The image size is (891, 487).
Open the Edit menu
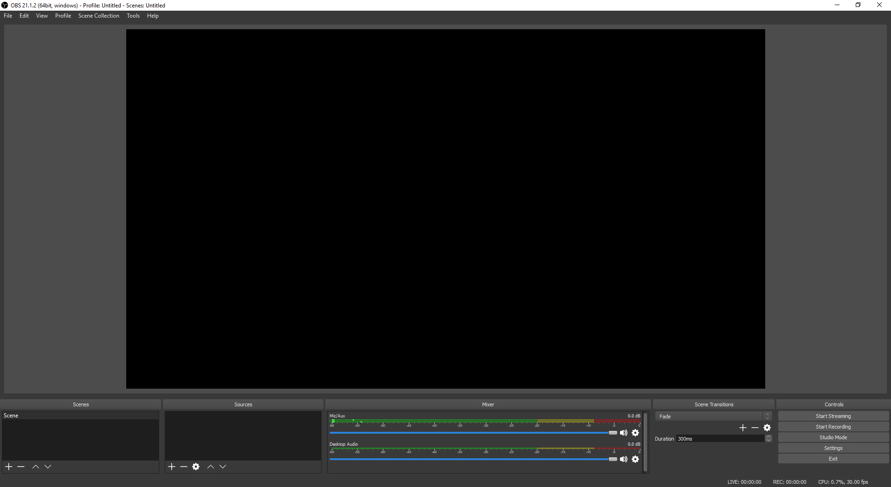tap(24, 16)
